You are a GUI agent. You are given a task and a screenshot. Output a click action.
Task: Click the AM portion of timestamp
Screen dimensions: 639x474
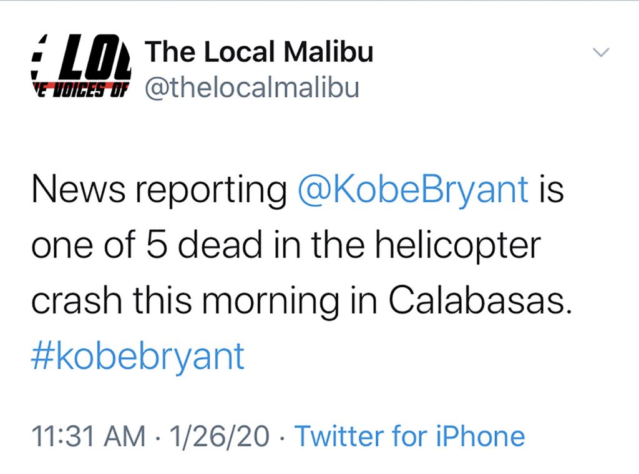[125, 436]
